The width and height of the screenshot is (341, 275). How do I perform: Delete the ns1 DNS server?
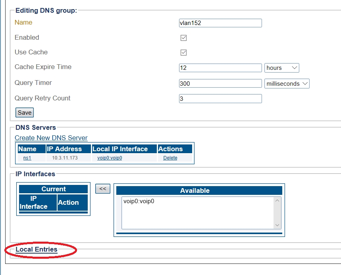coord(170,158)
